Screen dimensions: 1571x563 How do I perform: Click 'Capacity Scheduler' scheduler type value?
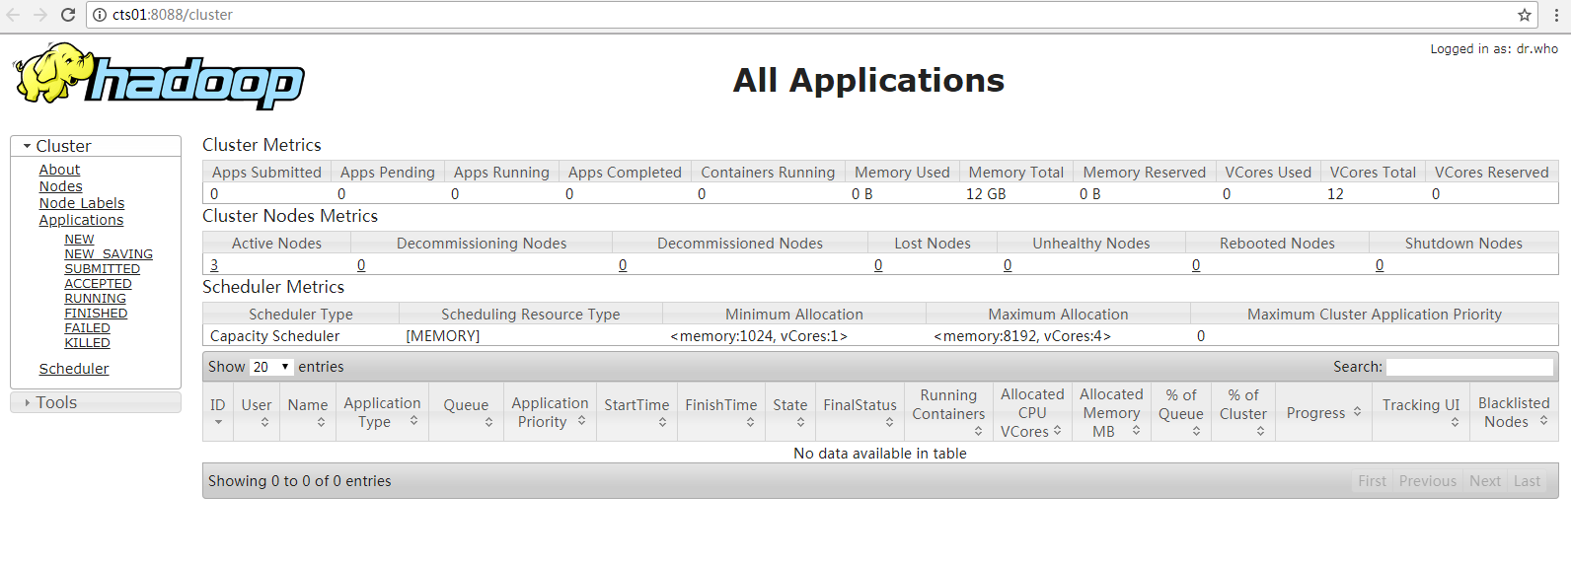(x=274, y=336)
